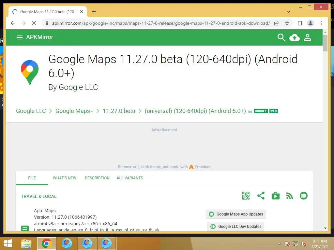Viewport: 334px width, 250px height.
Task: Open the RSS feed icon
Action: point(290,196)
